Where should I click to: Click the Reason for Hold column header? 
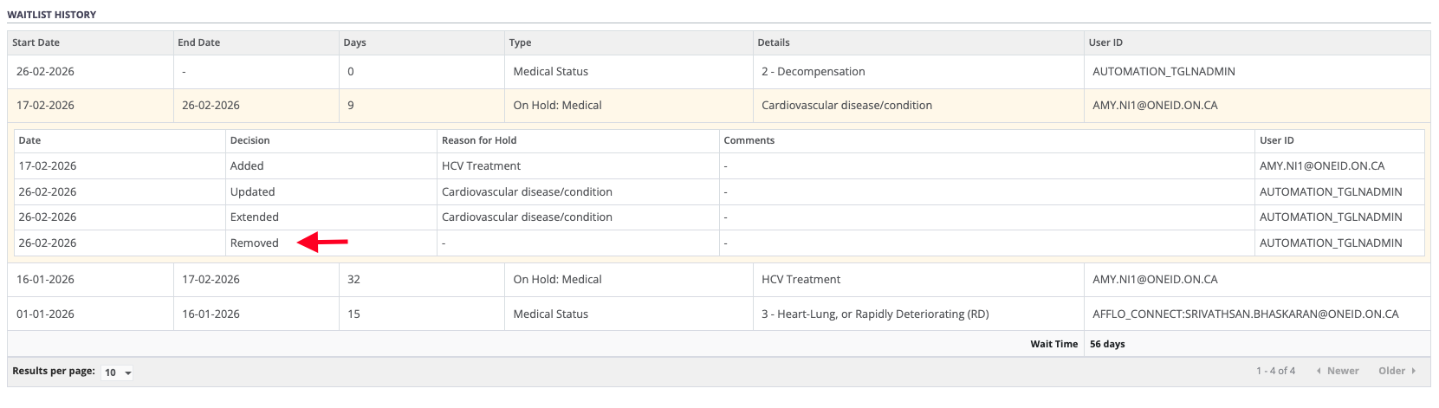pyautogui.click(x=478, y=140)
